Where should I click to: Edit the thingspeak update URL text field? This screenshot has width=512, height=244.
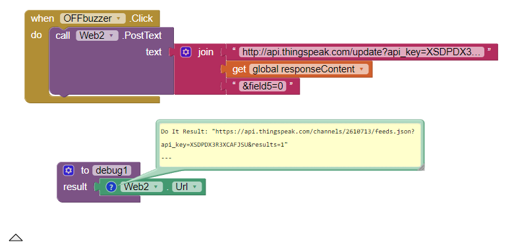[x=362, y=52]
